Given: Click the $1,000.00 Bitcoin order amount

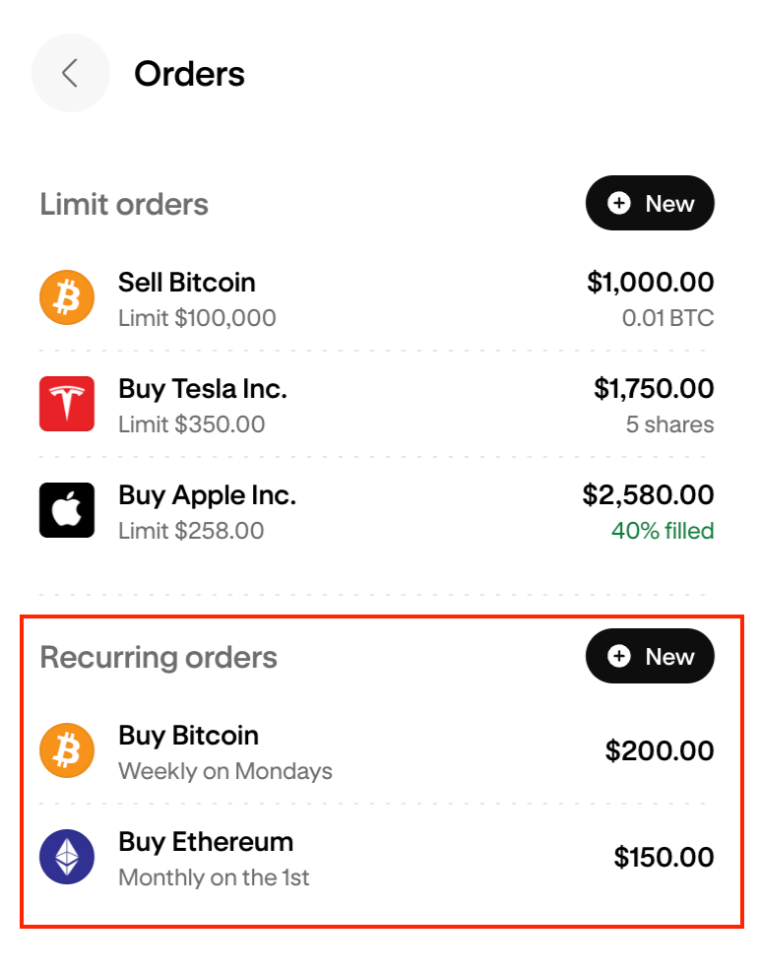Looking at the screenshot, I should (651, 283).
